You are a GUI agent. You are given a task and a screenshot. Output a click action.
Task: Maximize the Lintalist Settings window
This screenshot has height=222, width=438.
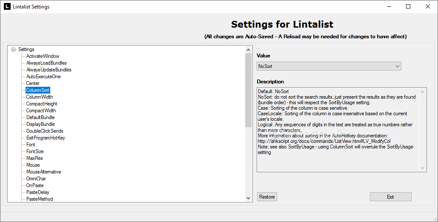tap(408, 6)
